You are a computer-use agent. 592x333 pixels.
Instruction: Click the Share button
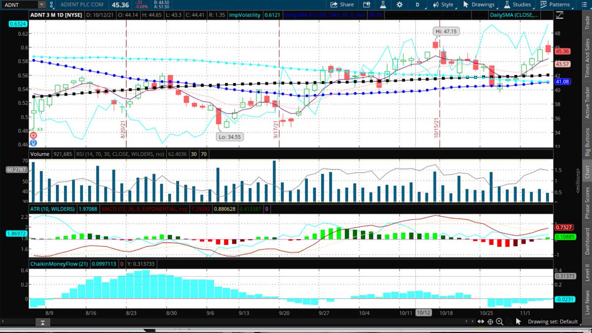coord(341,4)
